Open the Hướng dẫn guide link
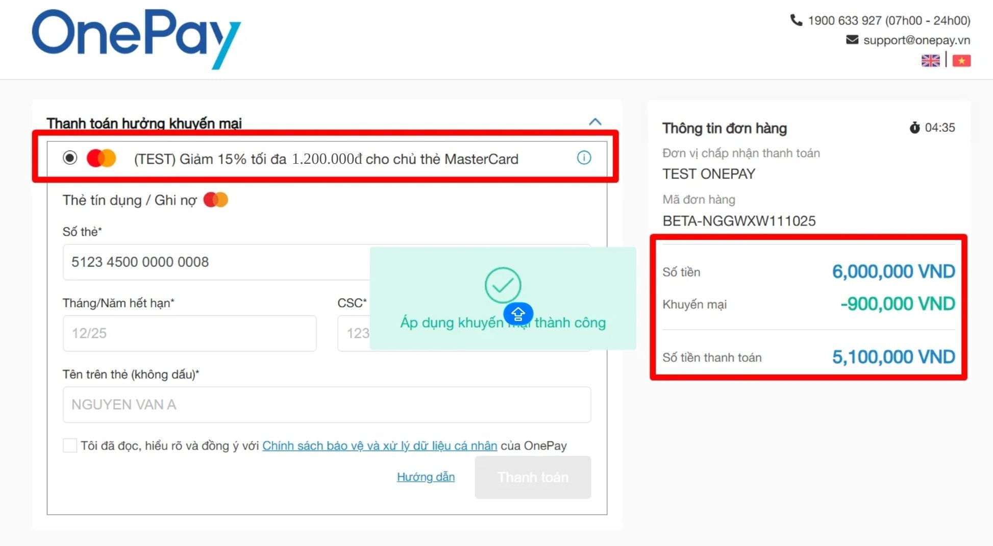The height and width of the screenshot is (546, 993). 426,477
